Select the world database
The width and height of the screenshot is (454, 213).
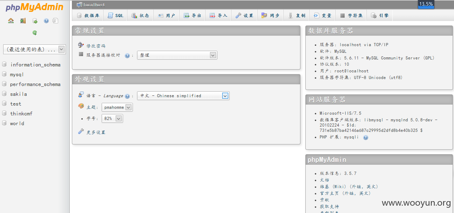tap(17, 123)
